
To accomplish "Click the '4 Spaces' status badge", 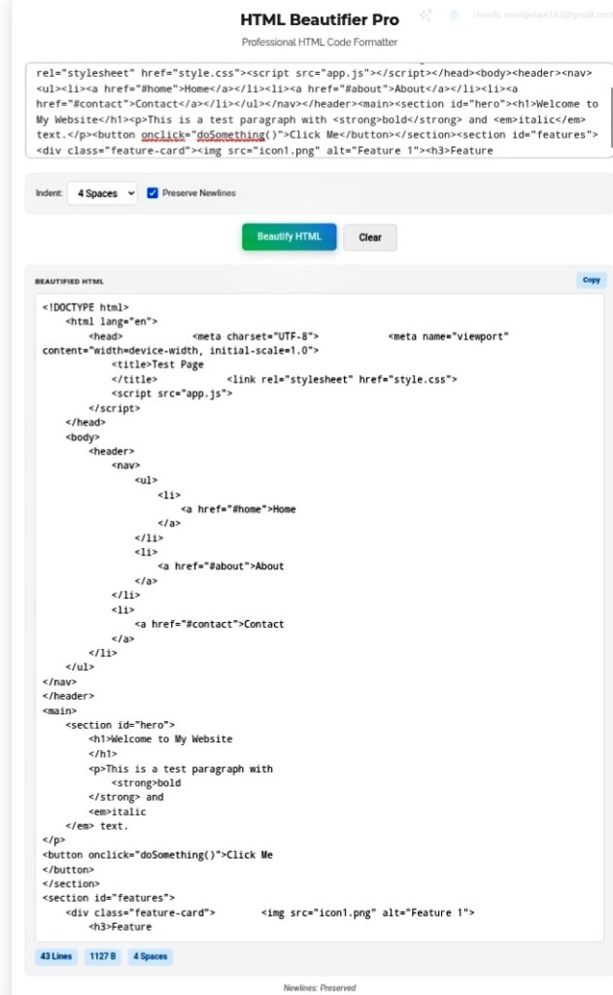I will (151, 956).
